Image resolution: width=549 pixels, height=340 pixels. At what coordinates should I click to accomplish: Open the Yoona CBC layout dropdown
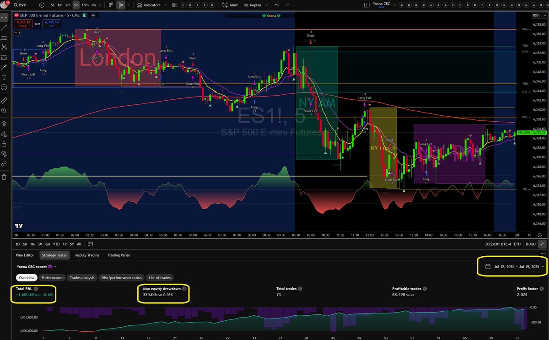click(x=394, y=5)
